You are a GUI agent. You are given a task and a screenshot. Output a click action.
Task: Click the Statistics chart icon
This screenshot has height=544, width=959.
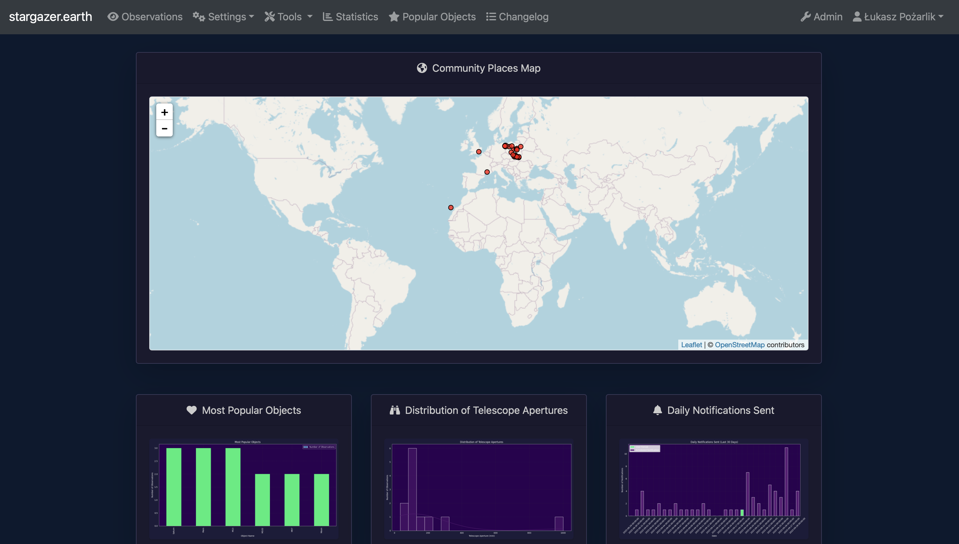[x=328, y=17]
